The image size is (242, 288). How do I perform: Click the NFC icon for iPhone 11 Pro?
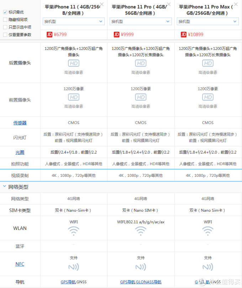141,267
